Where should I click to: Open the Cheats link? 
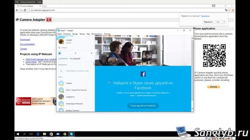click(x=23, y=49)
